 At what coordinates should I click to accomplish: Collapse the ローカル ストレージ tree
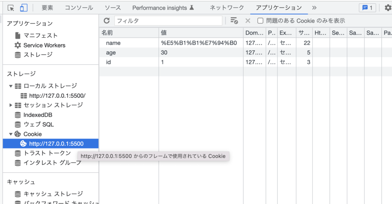(x=11, y=86)
